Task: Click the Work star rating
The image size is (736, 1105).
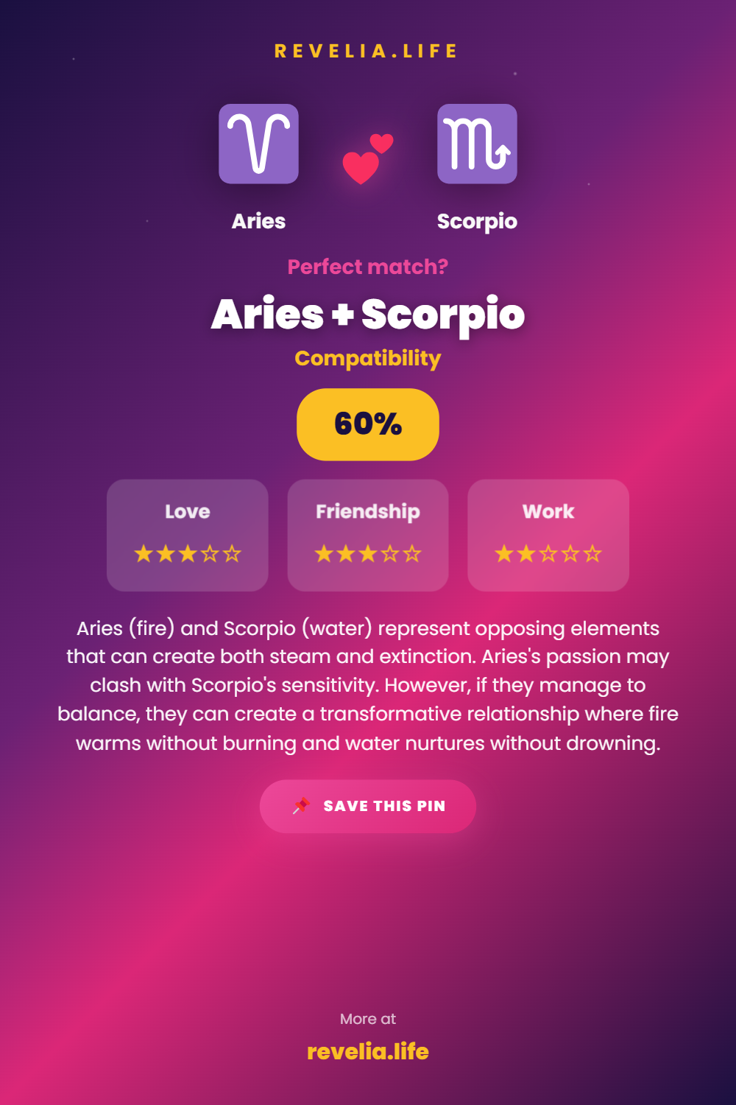Action: click(548, 553)
